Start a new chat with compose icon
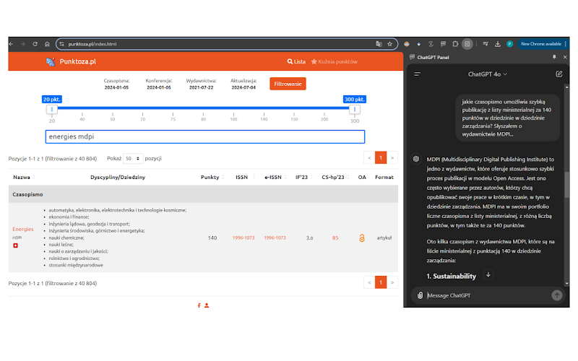Image resolution: width=578 pixels, height=361 pixels. 558,74
